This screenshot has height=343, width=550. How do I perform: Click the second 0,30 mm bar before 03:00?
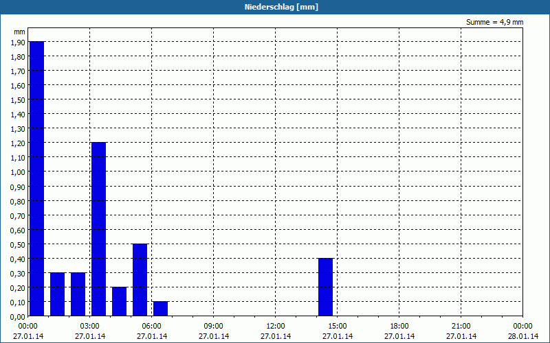click(78, 294)
